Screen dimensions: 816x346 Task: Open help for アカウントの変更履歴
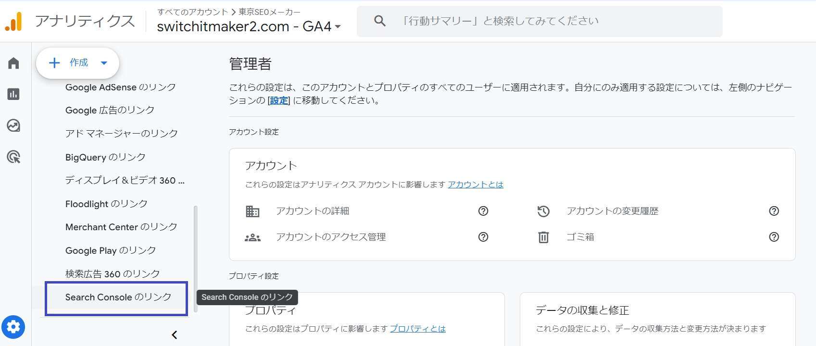(x=774, y=211)
